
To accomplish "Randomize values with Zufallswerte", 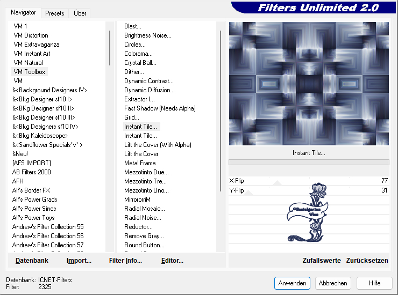I will [x=321, y=260].
